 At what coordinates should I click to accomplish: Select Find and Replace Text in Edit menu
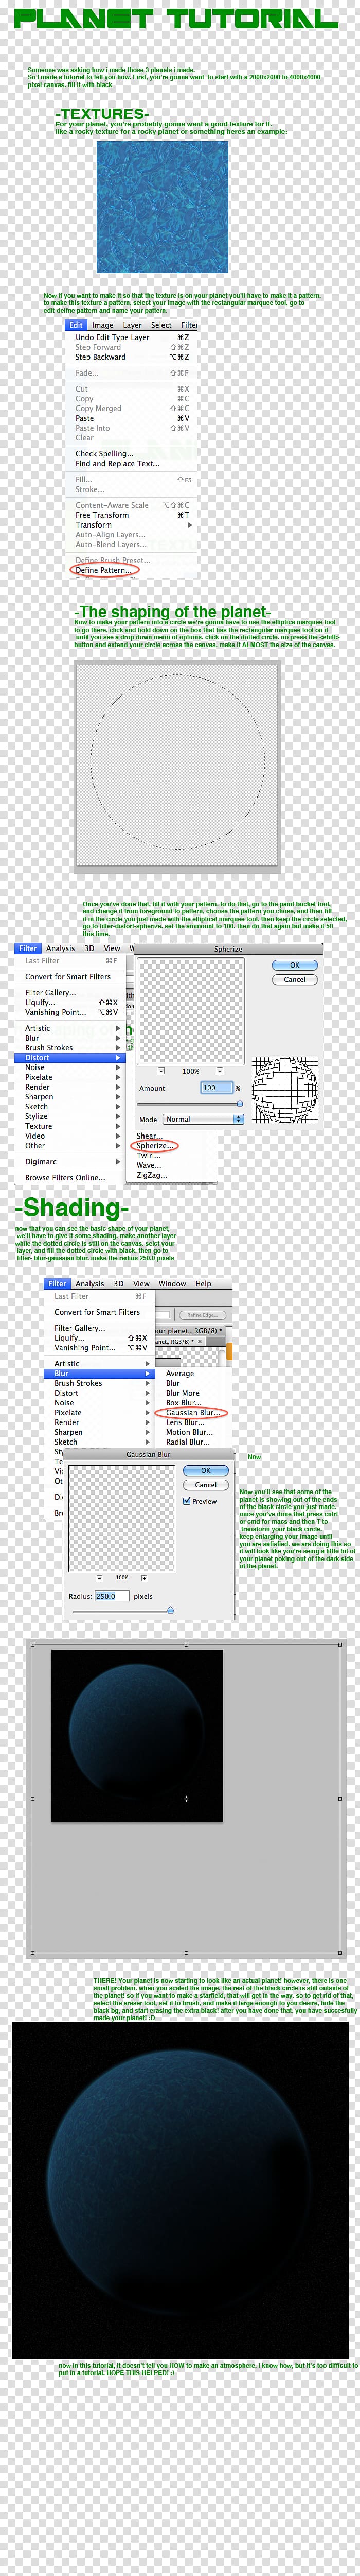click(117, 463)
